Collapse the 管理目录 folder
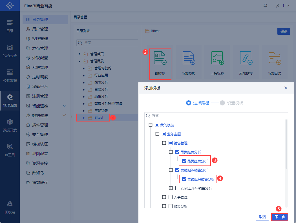 click(79, 61)
